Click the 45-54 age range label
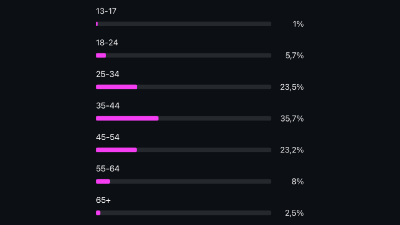The width and height of the screenshot is (400, 225). click(x=107, y=137)
